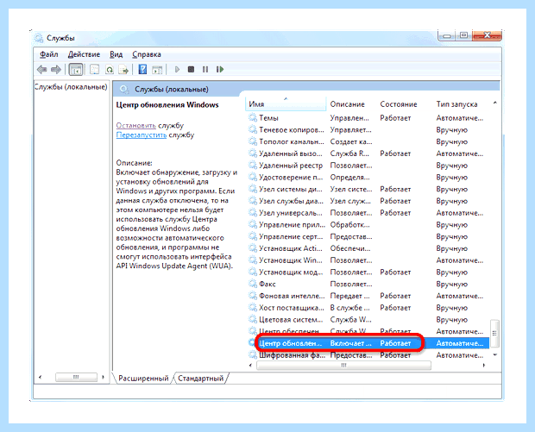The height and width of the screenshot is (432, 535).
Task: Sort by the Имя column header
Action: click(x=286, y=104)
